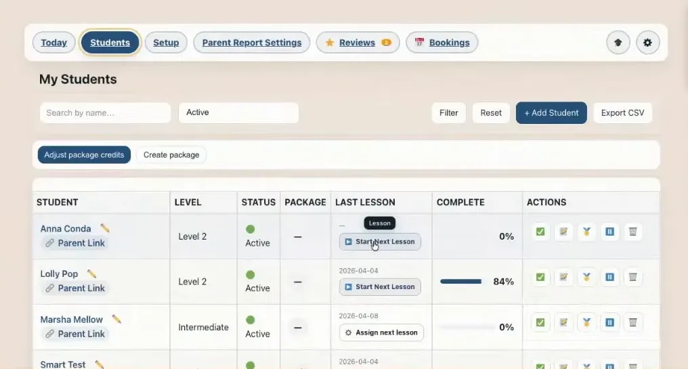
Task: Click Adjust package credits
Action: point(84,155)
